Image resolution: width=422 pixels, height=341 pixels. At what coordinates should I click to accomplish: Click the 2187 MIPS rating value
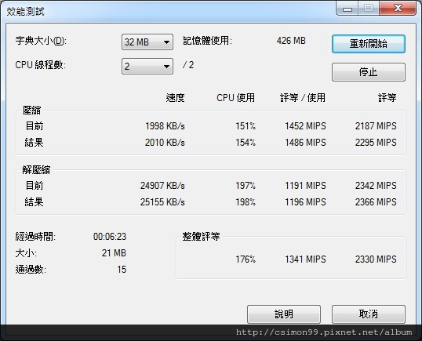376,126
